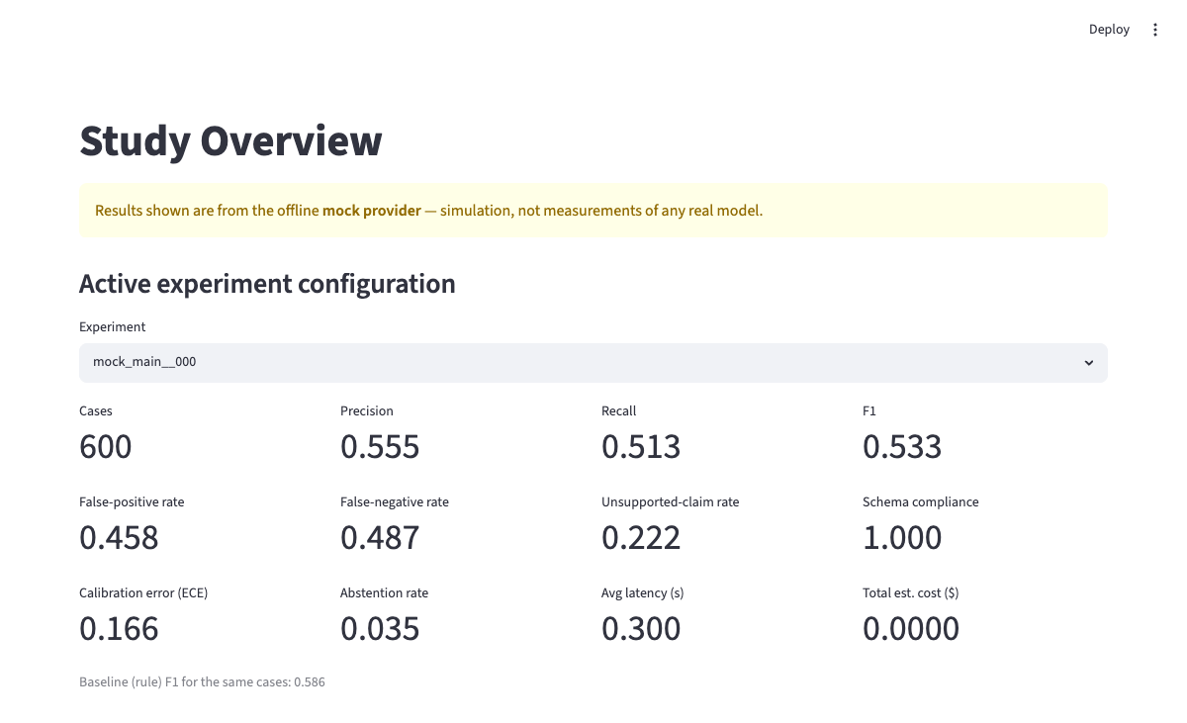The height and width of the screenshot is (723, 1187).
Task: Click the Baseline (rule) F1 caption
Action: (202, 682)
